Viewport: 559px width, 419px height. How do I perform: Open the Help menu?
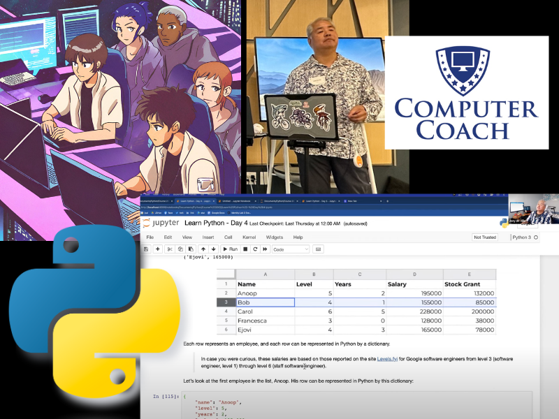[x=298, y=237]
